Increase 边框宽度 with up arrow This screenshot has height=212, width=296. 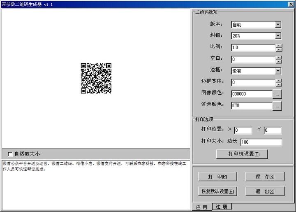(279, 81)
